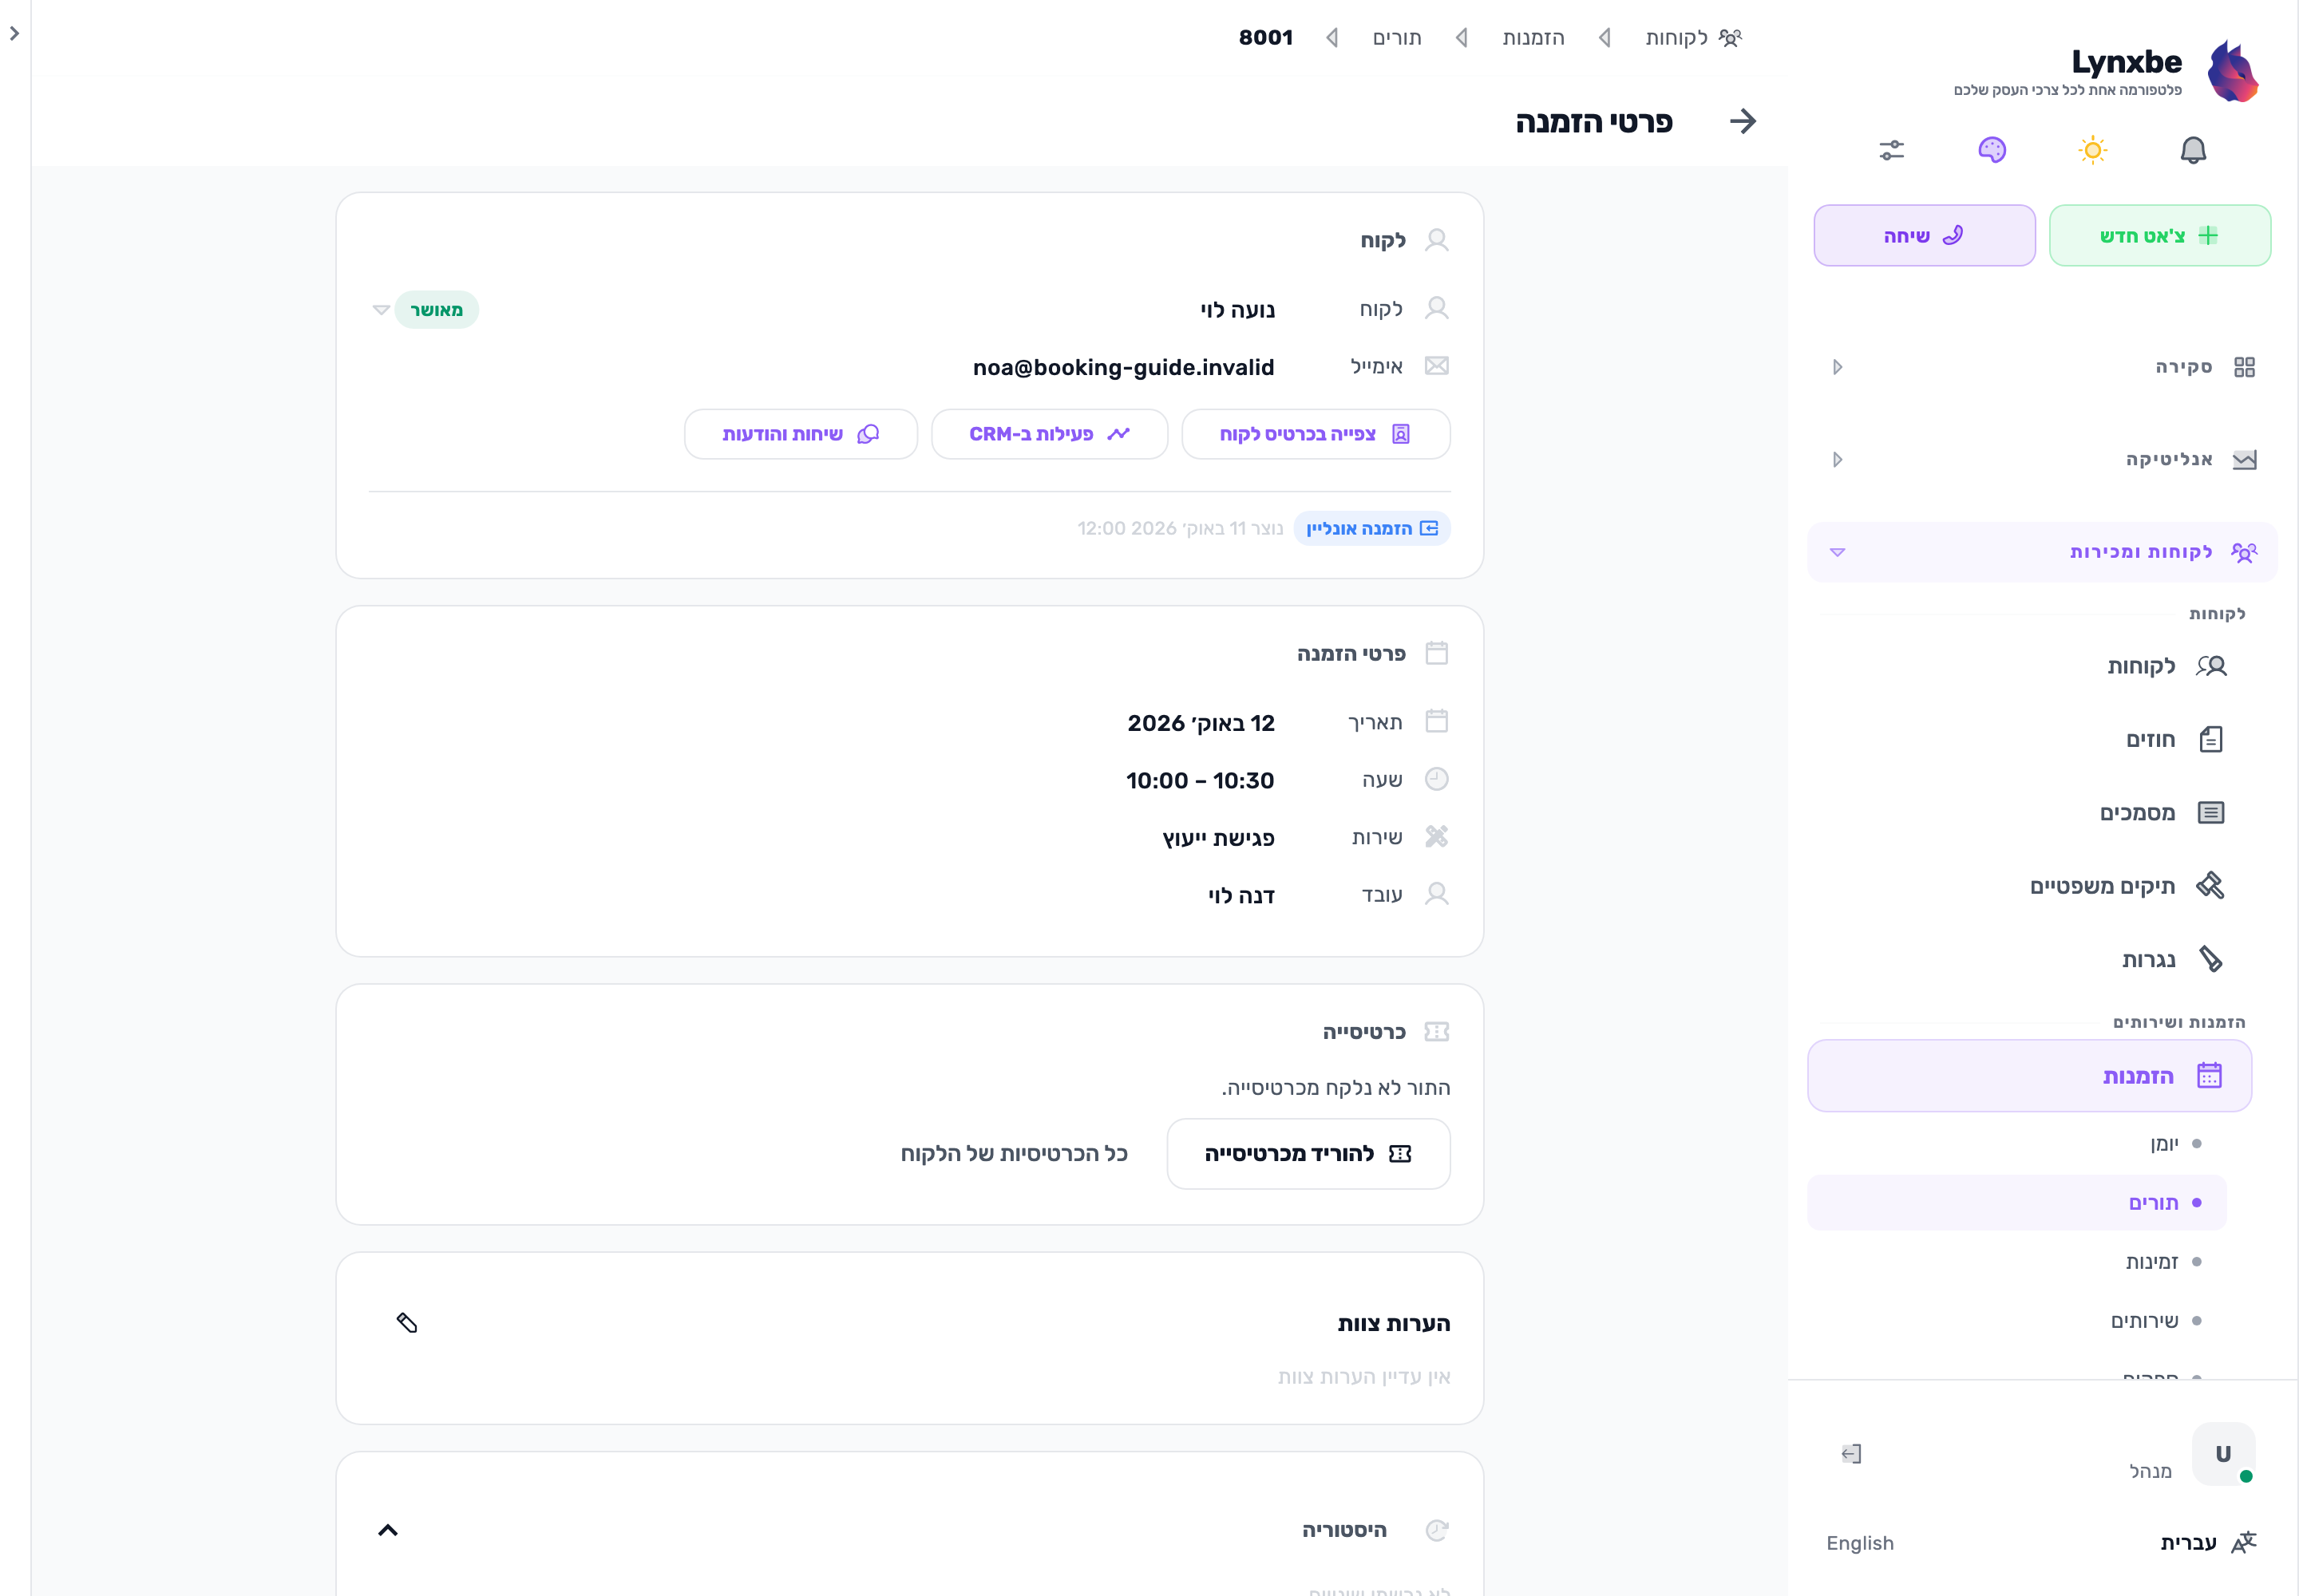Open תורים in the sidebar
Screen dimensions: 2299x1596
tap(2017, 1202)
